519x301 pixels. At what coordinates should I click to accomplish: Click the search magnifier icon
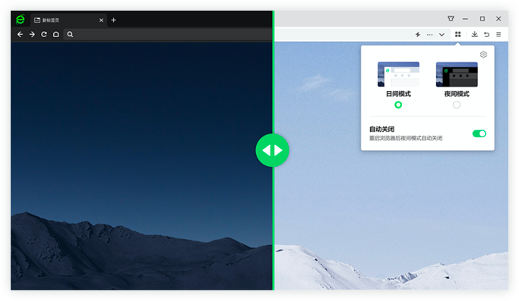(x=70, y=34)
